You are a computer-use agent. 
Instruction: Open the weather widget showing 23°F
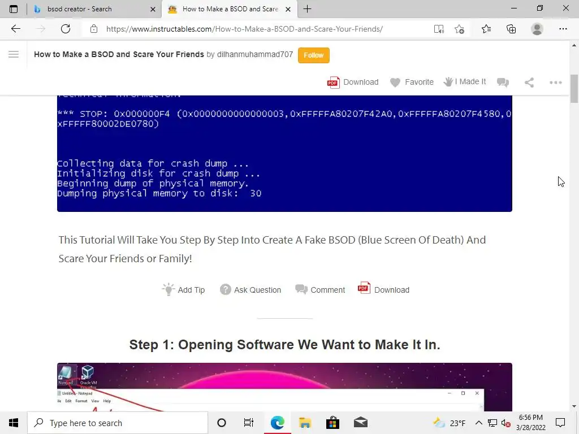point(449,423)
